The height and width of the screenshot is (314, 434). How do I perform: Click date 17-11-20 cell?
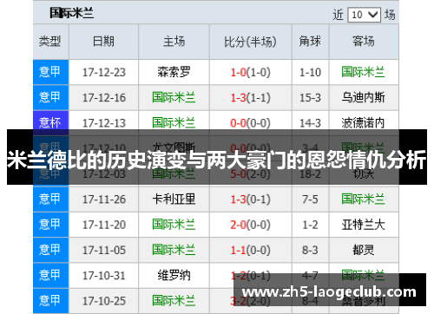point(104,225)
